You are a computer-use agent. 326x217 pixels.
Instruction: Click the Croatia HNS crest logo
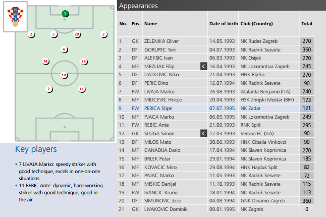click(x=15, y=17)
